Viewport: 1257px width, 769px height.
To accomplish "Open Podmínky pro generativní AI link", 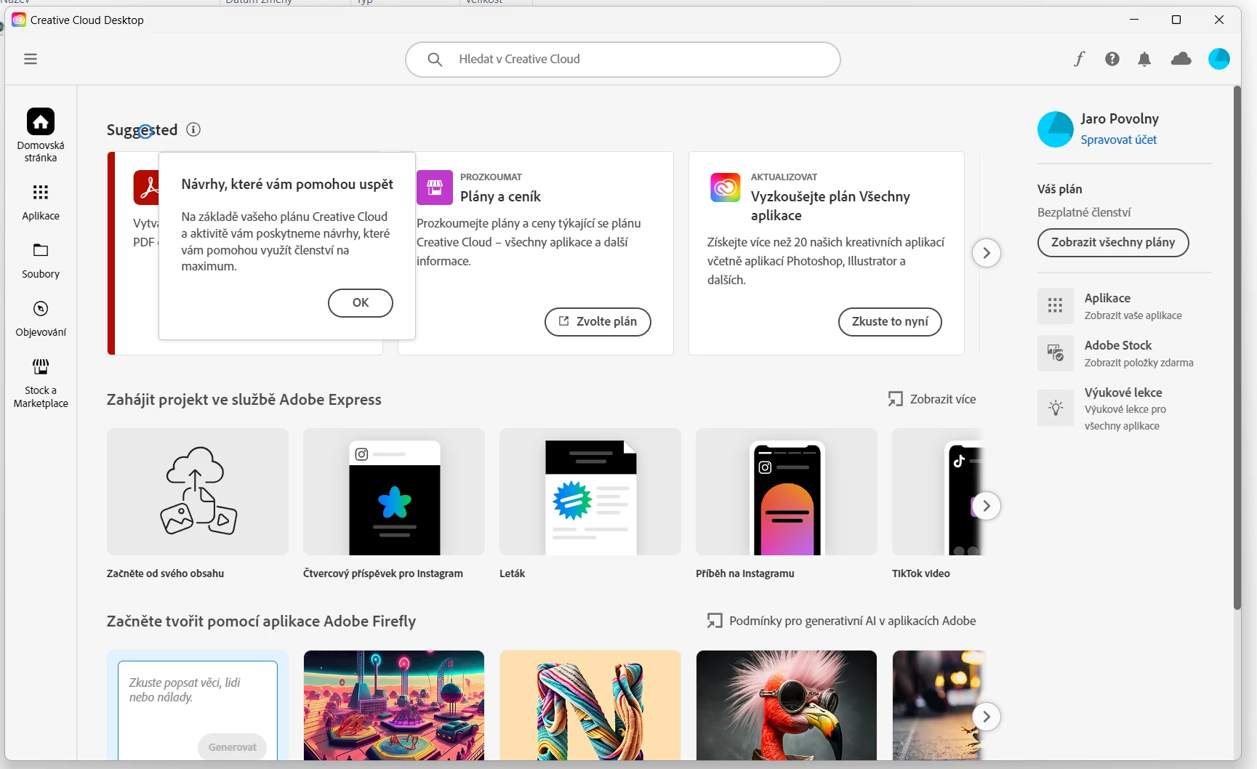I will pyautogui.click(x=842, y=621).
